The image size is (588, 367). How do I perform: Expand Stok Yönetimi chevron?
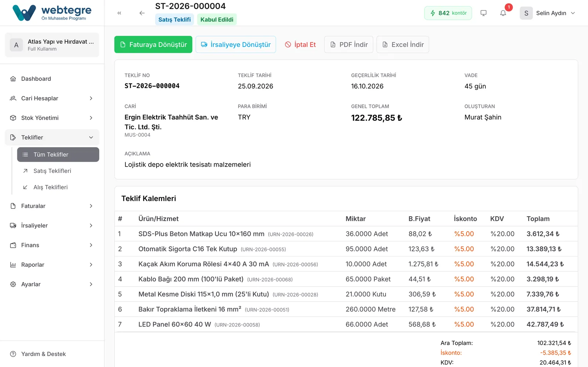pyautogui.click(x=91, y=118)
